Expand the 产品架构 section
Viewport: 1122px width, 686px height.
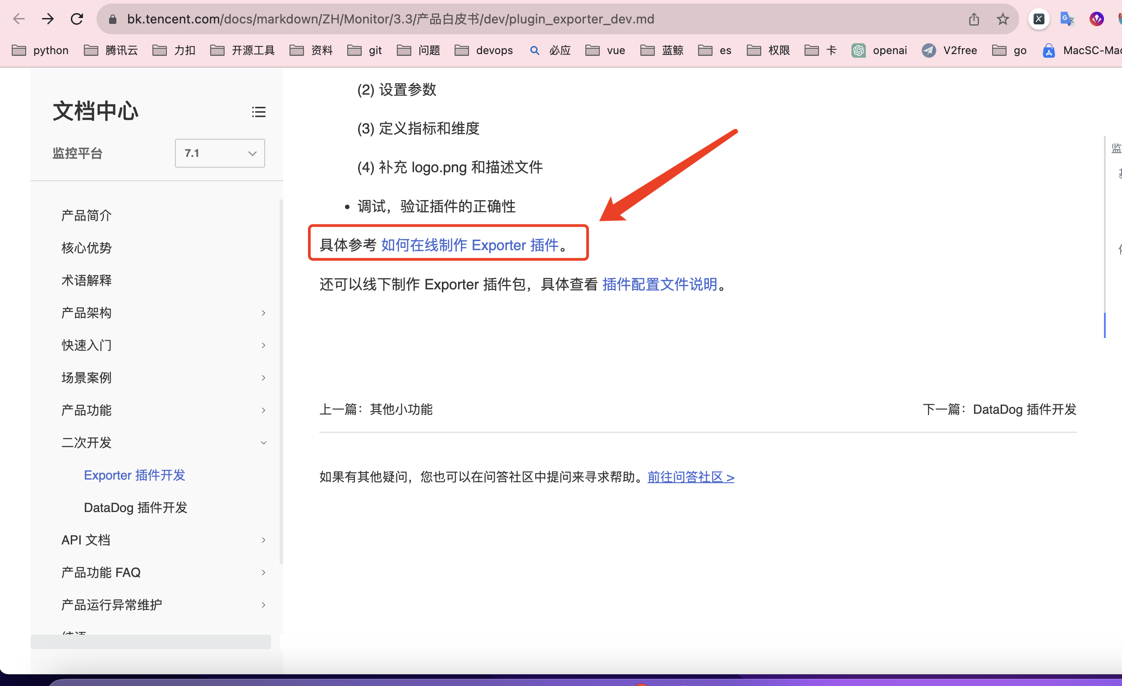point(263,313)
